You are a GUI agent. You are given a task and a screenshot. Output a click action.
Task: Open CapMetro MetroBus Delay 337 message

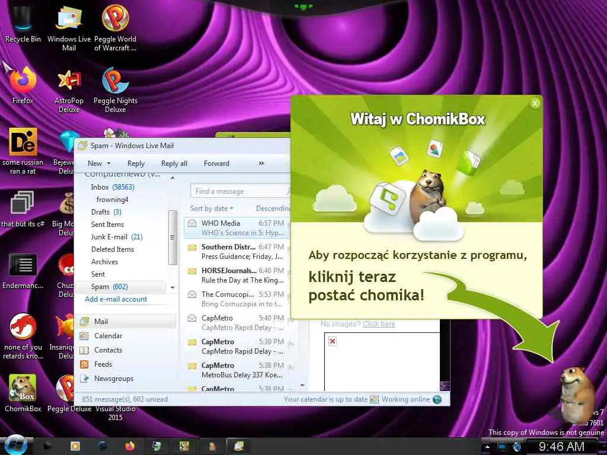tap(236, 370)
